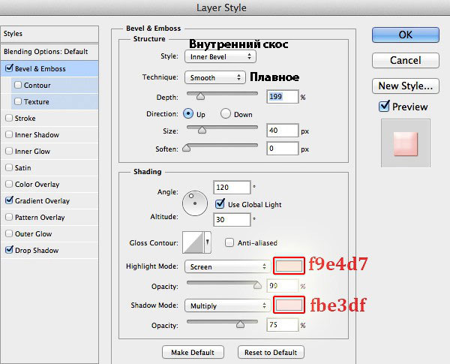
Task: Click the Altitude field showing 30
Action: click(x=232, y=220)
